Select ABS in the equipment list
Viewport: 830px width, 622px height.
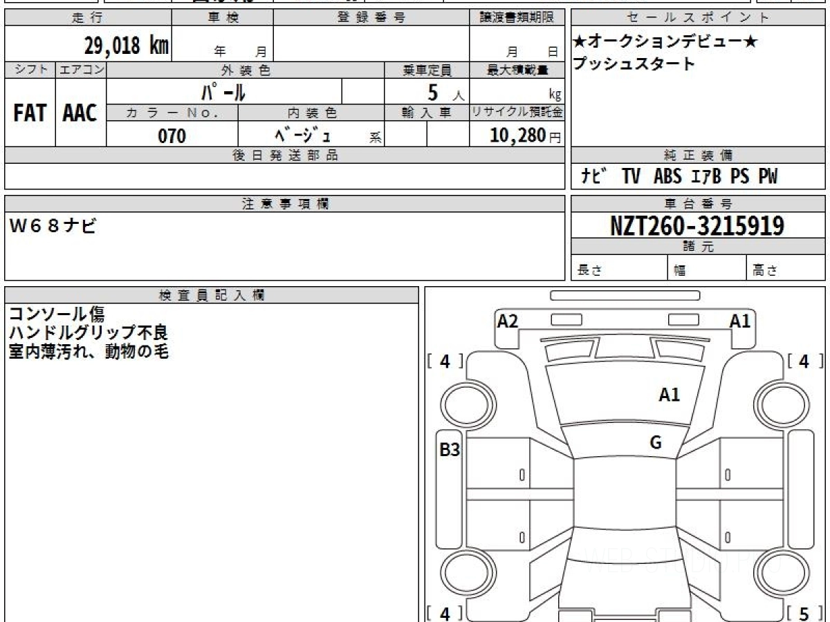[667, 177]
